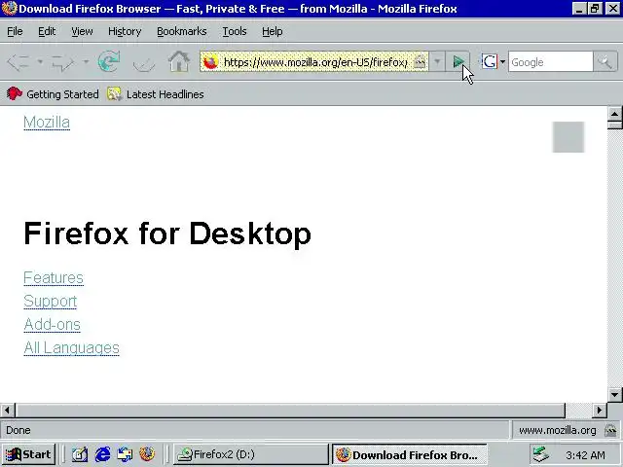Viewport: 623px width, 467px height.
Task: Click the horizontal scrollbar left arrow
Action: click(7, 410)
